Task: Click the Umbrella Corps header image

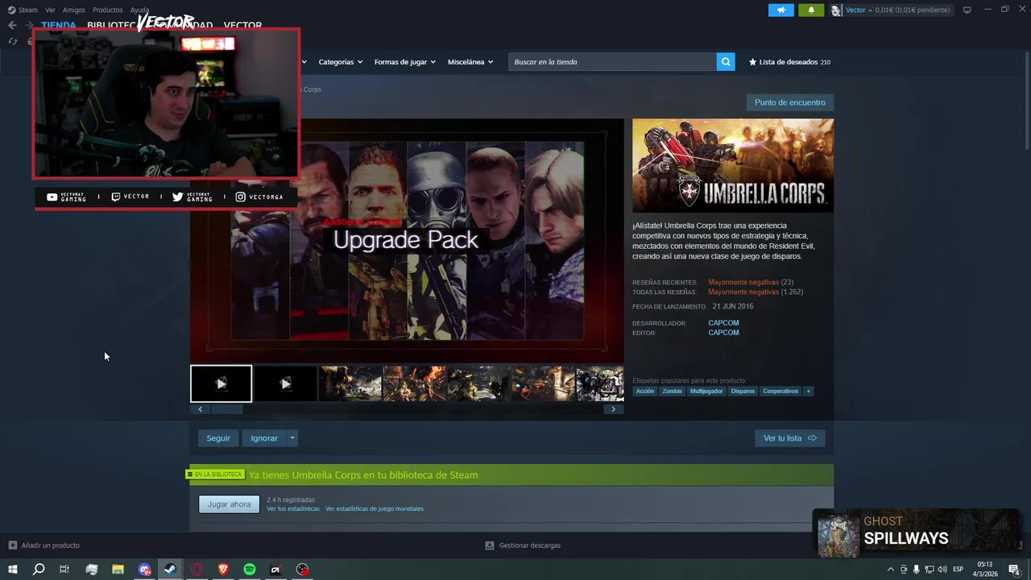Action: tap(733, 166)
